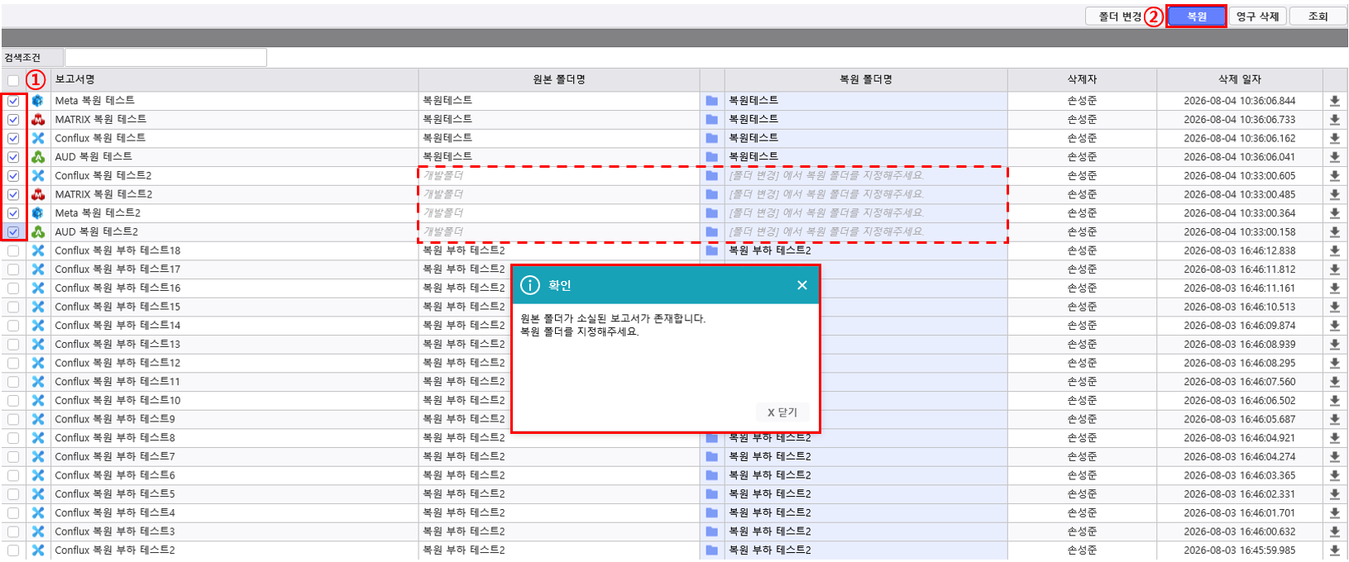Download the Conflux 복원 부하 테스트18 report
This screenshot has height=562, width=1349.
click(x=1334, y=250)
